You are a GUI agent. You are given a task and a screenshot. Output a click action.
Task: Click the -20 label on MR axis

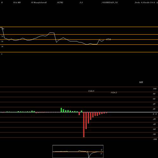pyautogui.click(x=154, y=119)
